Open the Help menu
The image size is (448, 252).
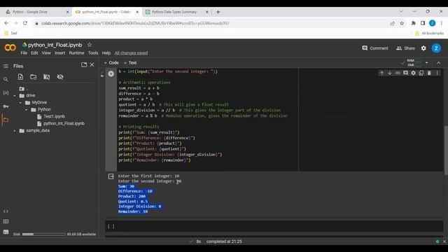(x=106, y=53)
